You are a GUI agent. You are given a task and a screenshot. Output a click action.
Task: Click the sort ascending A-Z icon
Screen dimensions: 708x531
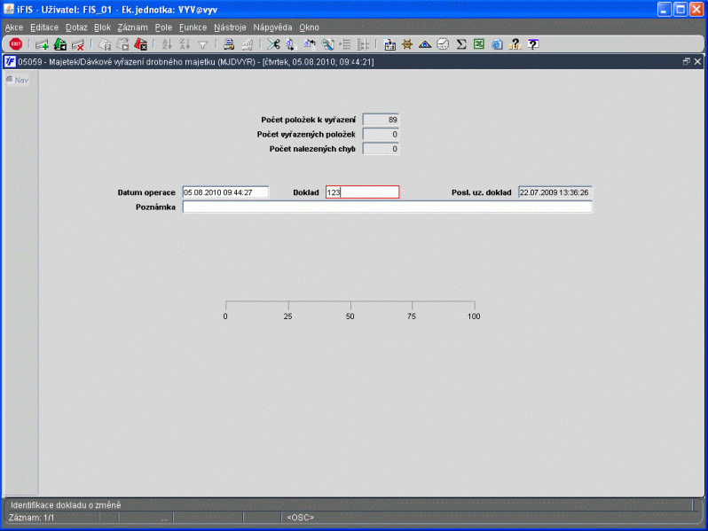click(167, 44)
